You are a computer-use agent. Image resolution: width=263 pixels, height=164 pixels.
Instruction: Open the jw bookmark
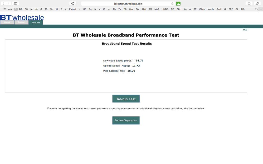click(x=32, y=9)
